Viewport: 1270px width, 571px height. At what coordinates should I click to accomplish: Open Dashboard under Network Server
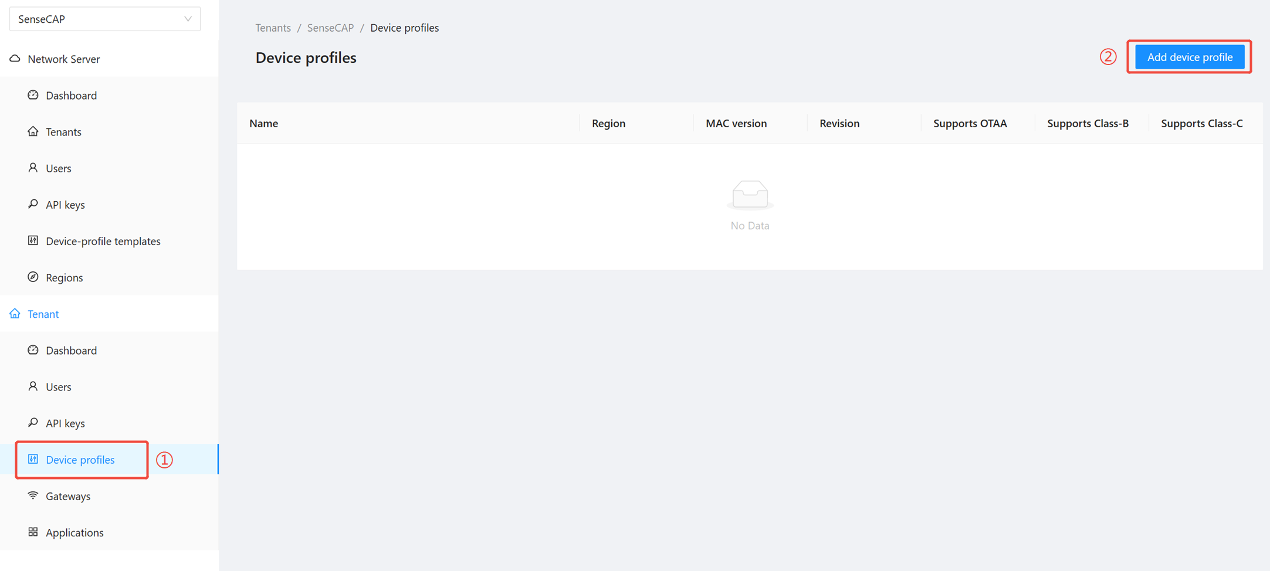tap(71, 96)
